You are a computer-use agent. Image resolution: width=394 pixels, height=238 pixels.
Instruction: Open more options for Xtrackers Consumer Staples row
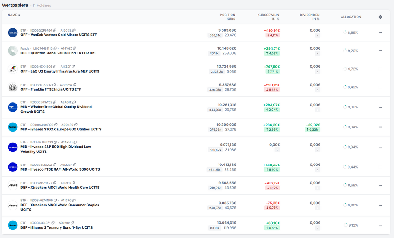click(x=381, y=205)
